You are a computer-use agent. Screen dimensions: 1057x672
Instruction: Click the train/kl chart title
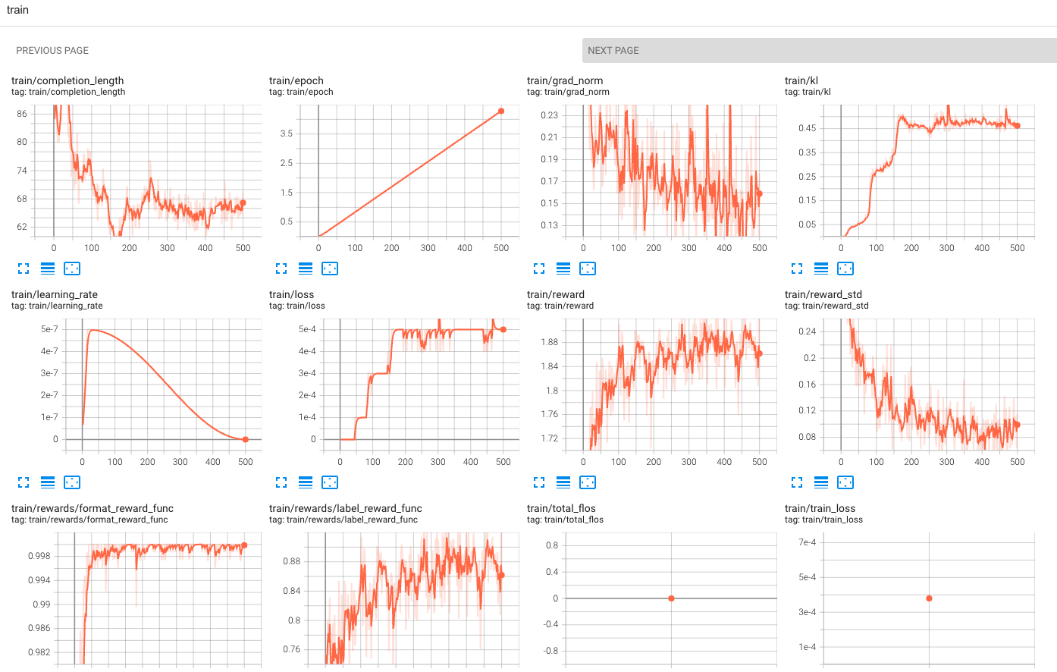pos(801,80)
